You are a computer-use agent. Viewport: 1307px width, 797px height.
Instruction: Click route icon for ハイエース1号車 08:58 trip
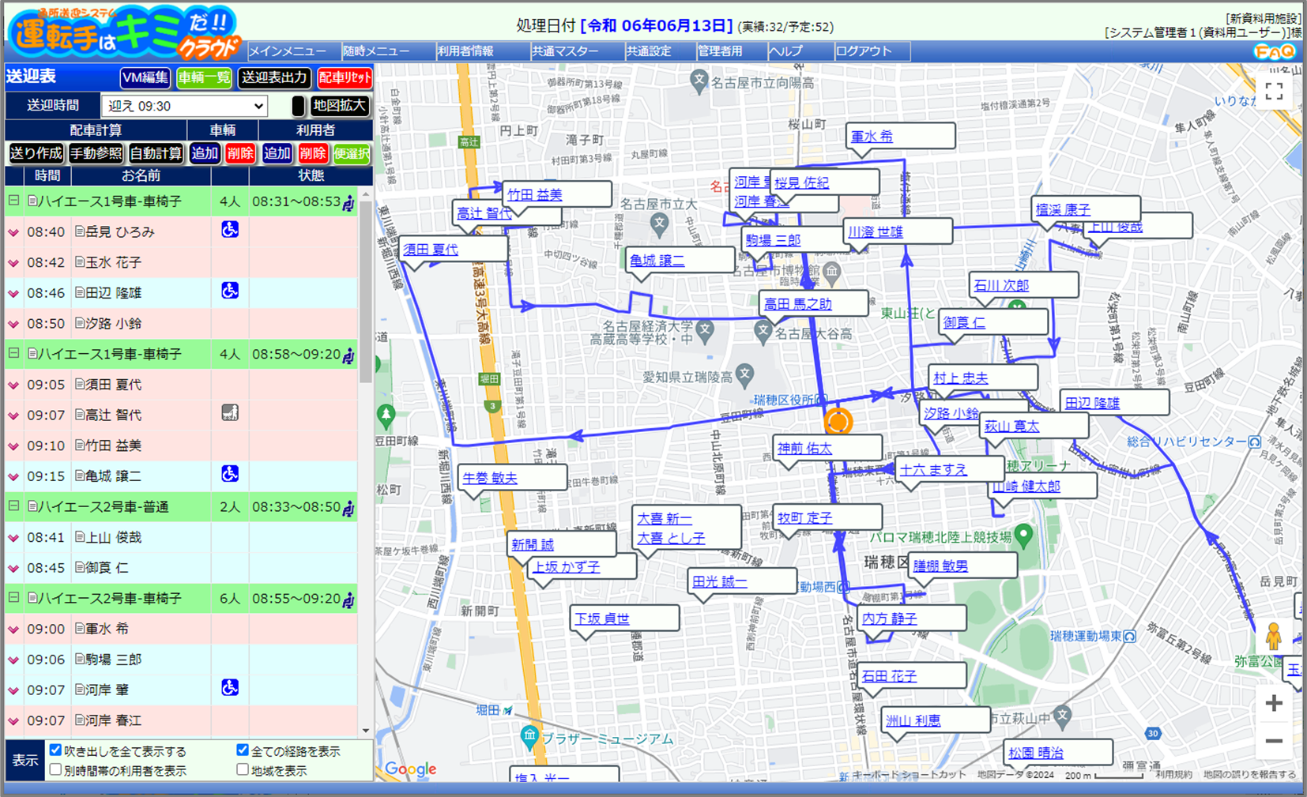(348, 355)
